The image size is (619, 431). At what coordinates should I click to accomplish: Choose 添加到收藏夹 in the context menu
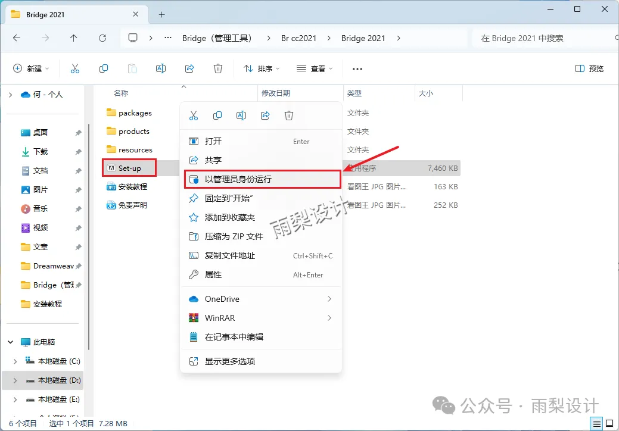click(x=260, y=217)
